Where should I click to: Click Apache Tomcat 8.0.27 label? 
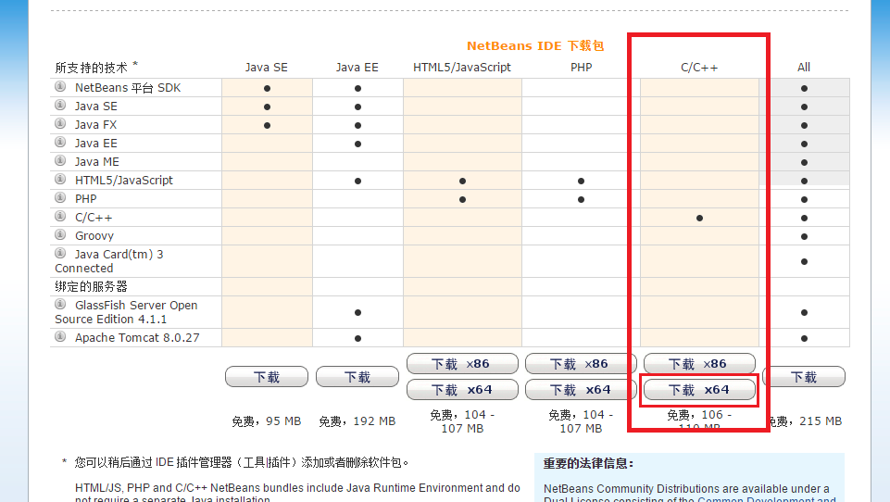point(137,338)
